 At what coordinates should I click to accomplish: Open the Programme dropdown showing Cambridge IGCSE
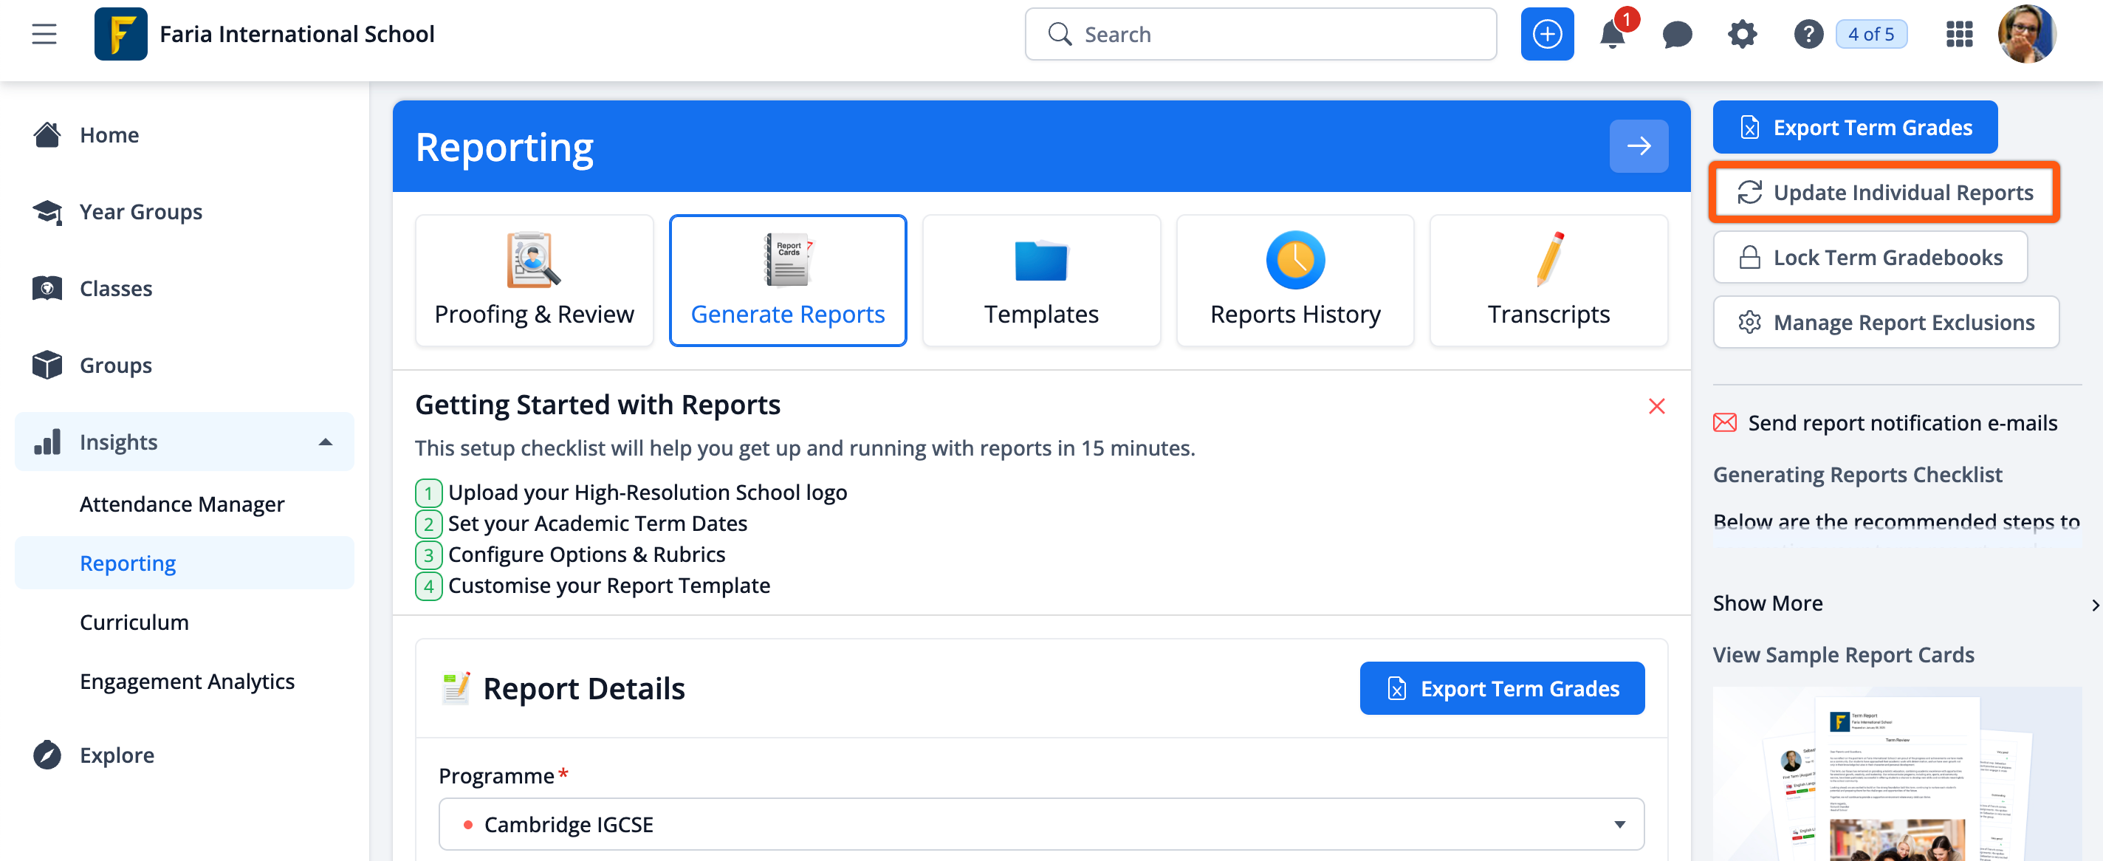pyautogui.click(x=1040, y=823)
